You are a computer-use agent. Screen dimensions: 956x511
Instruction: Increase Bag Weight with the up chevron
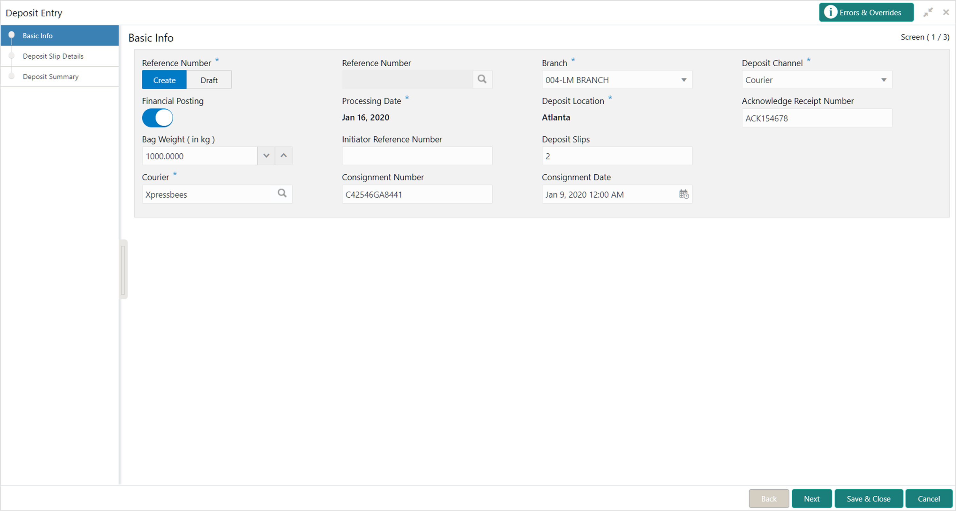(x=284, y=156)
